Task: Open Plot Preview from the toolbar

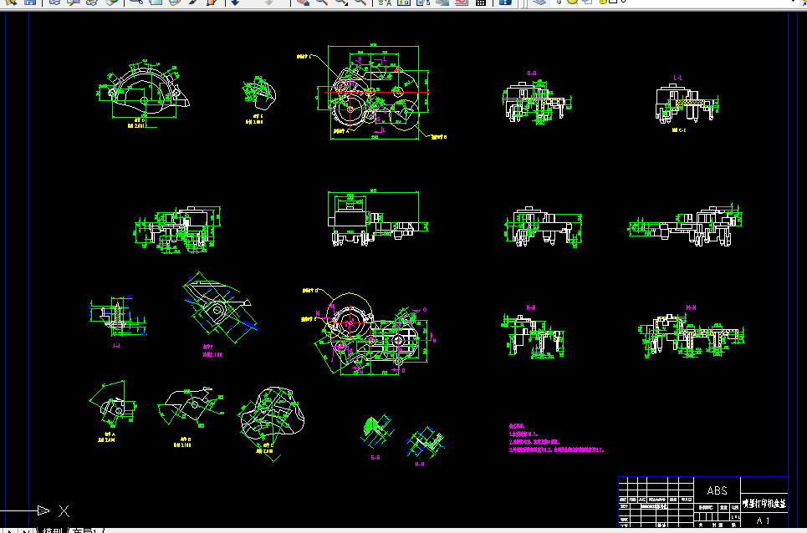Action: tap(73, 2)
